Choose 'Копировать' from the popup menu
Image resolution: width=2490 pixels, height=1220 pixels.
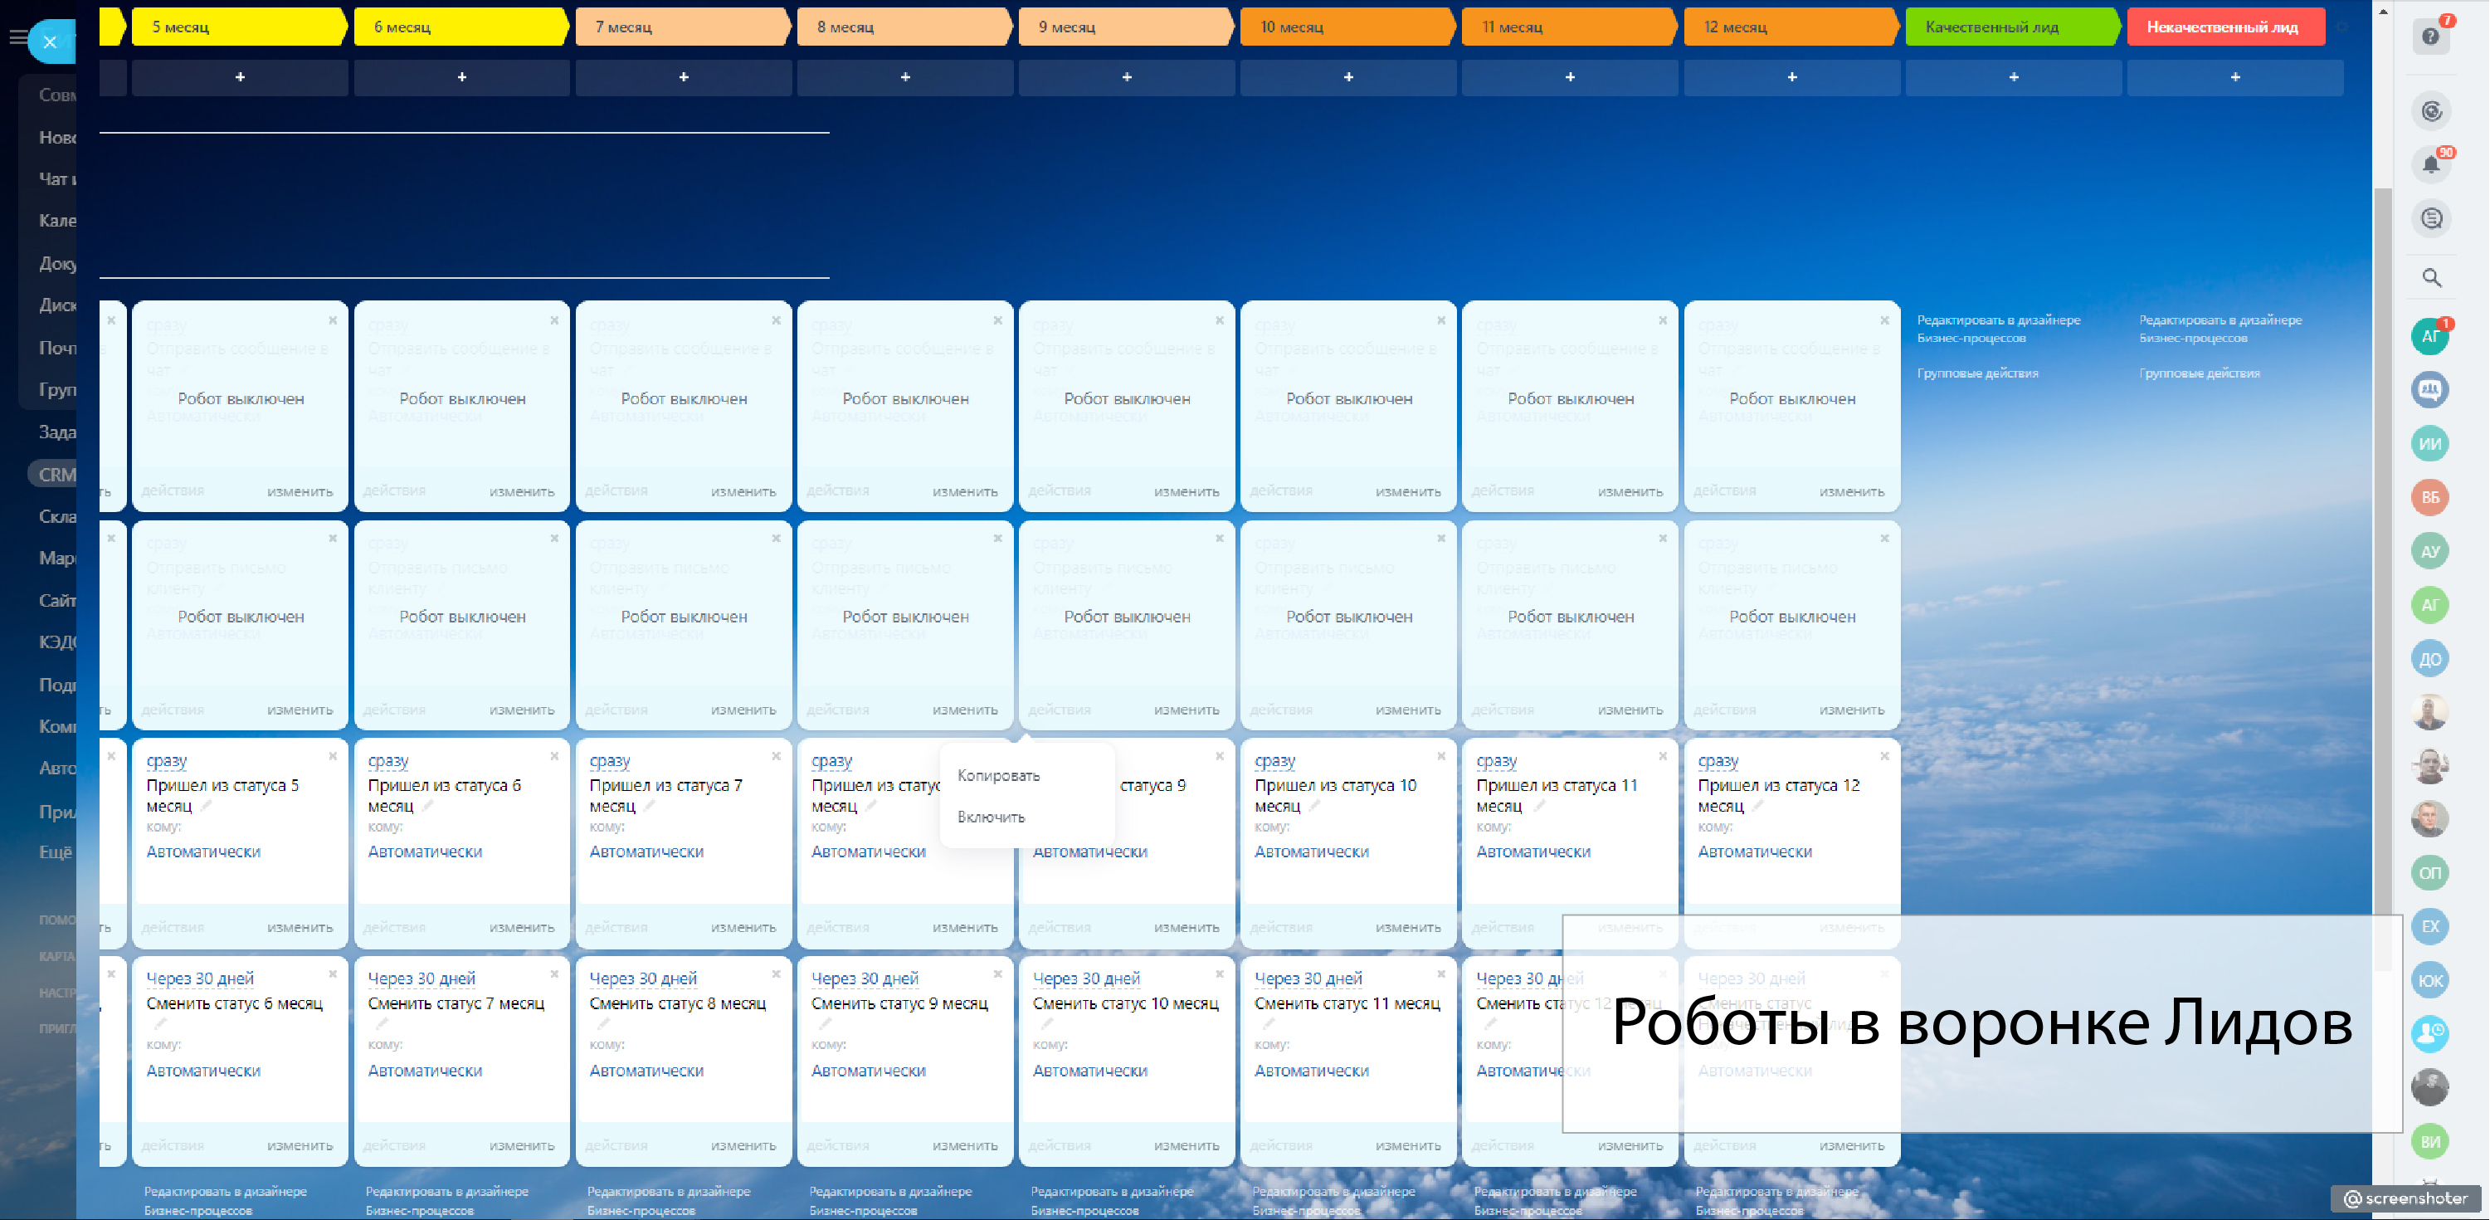[x=997, y=775]
